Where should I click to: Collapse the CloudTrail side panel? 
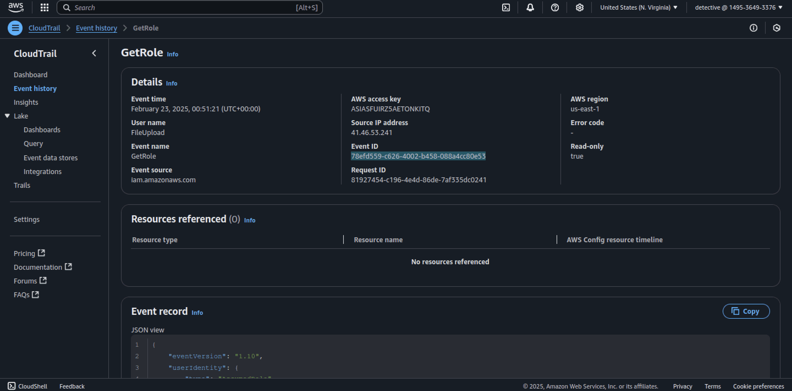click(94, 54)
